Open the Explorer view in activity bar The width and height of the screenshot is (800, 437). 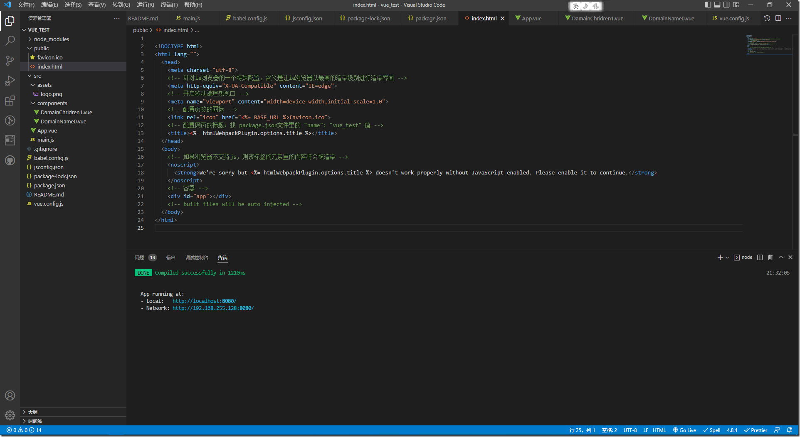pos(10,20)
